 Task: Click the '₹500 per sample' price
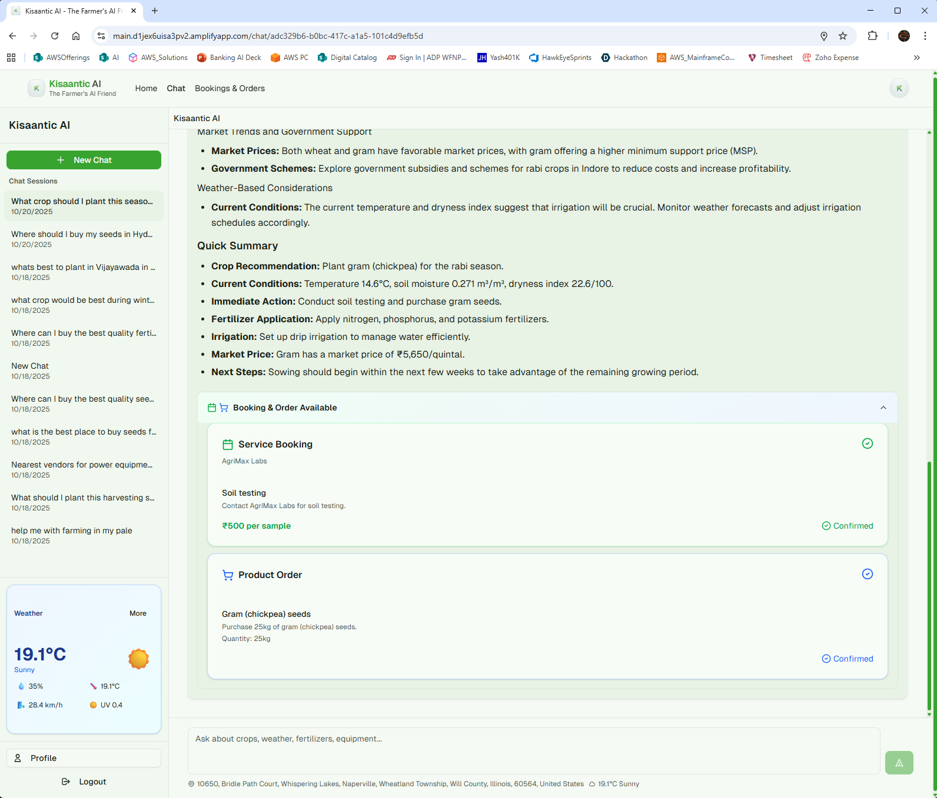click(x=256, y=526)
